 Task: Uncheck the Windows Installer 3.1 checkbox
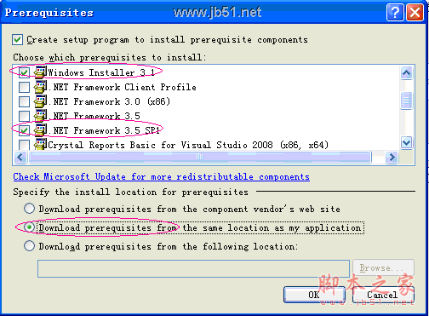24,72
